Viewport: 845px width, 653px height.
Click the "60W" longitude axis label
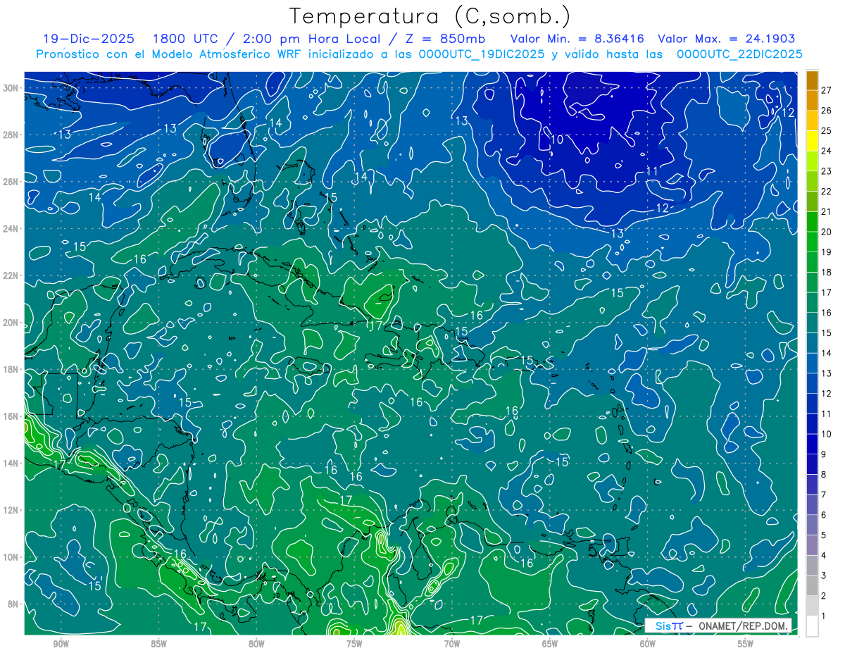[x=648, y=644]
